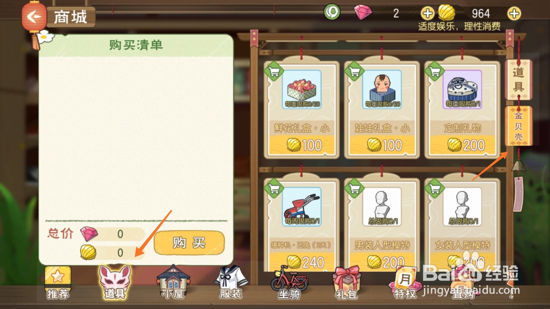This screenshot has height=309, width=550.
Task: Open the 特权 monthly privilege category
Action: point(404,283)
